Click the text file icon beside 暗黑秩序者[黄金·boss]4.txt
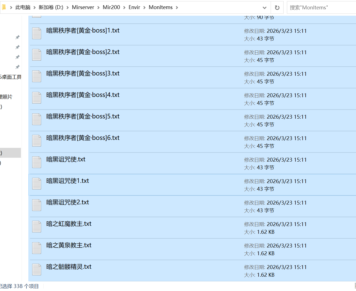Image resolution: width=356 pixels, height=291 pixels. pos(37,98)
